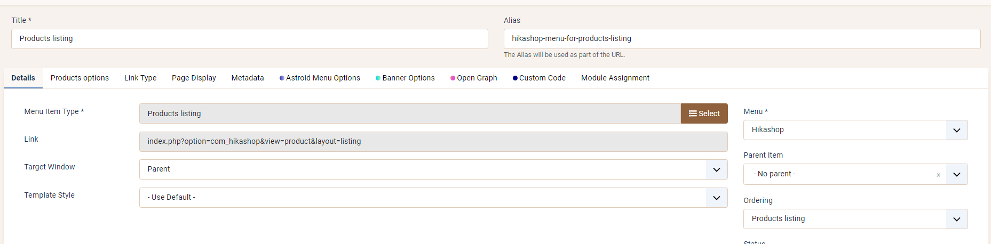Open the Target Window dropdown
991x244 pixels.
coord(433,169)
